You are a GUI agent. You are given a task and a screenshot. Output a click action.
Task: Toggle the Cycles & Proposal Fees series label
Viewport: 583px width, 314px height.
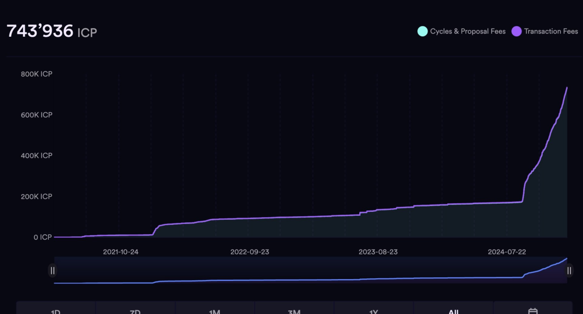pyautogui.click(x=468, y=31)
